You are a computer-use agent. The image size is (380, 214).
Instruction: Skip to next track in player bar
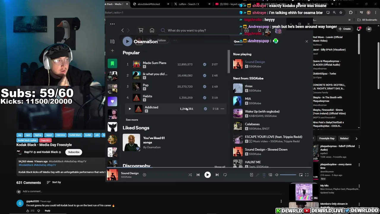click(x=217, y=175)
